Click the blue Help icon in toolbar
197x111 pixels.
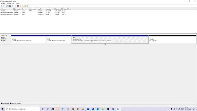pyautogui.click(x=10, y=6)
